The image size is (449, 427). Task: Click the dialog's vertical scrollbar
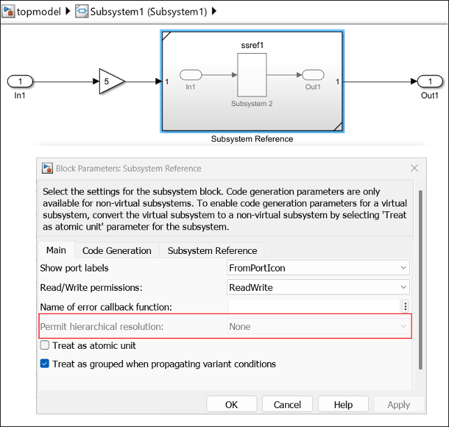tap(420, 280)
